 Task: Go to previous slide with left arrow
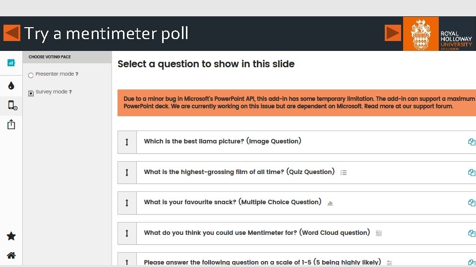pyautogui.click(x=11, y=33)
